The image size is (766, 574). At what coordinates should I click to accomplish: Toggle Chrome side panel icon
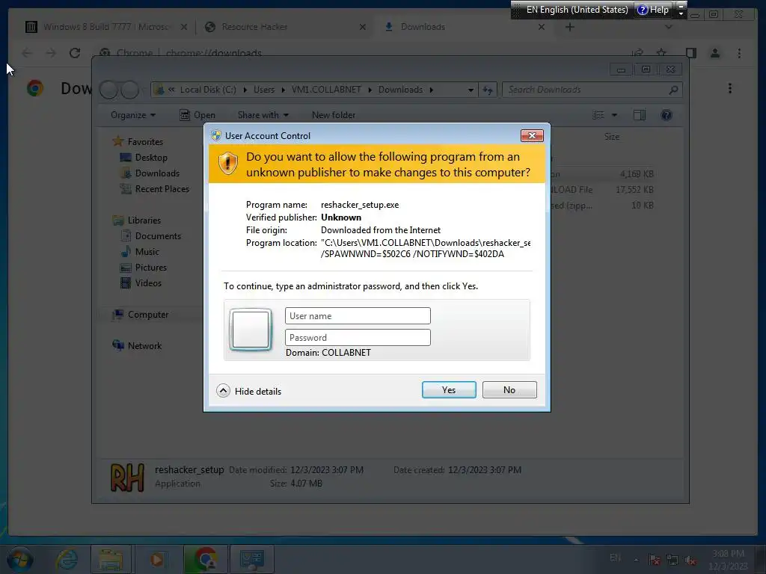(690, 53)
